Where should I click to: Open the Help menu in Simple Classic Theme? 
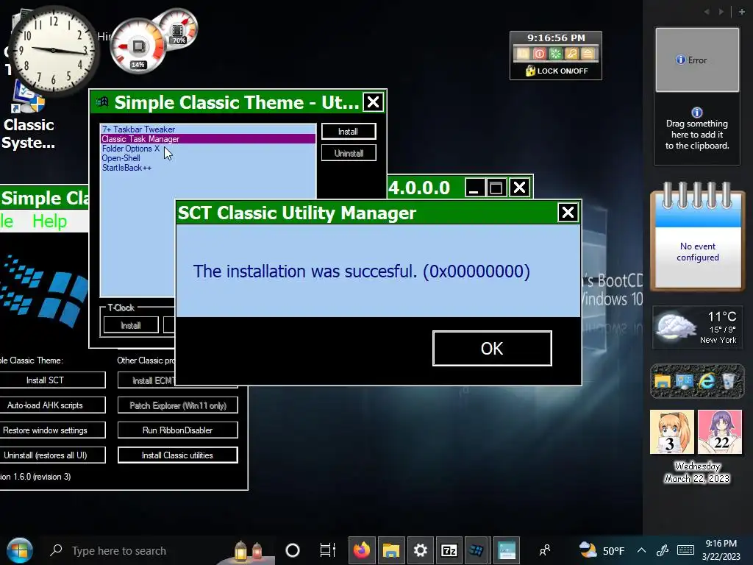point(49,221)
